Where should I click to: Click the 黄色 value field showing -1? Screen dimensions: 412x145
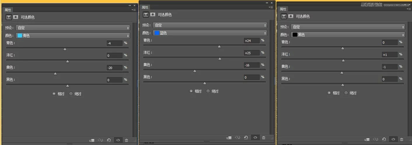[390, 67]
